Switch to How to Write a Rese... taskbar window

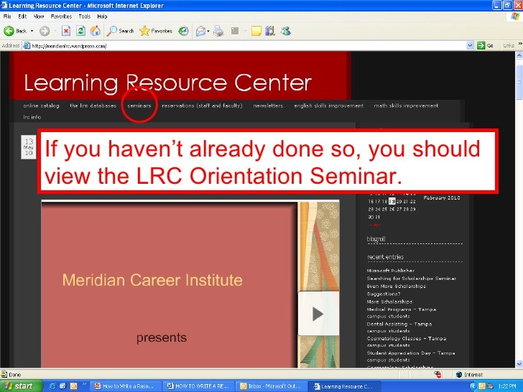pyautogui.click(x=126, y=386)
